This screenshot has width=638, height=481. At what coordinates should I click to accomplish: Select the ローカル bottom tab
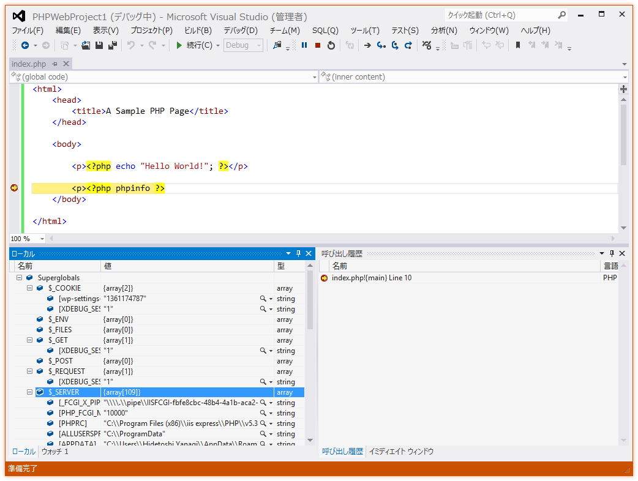click(x=24, y=451)
